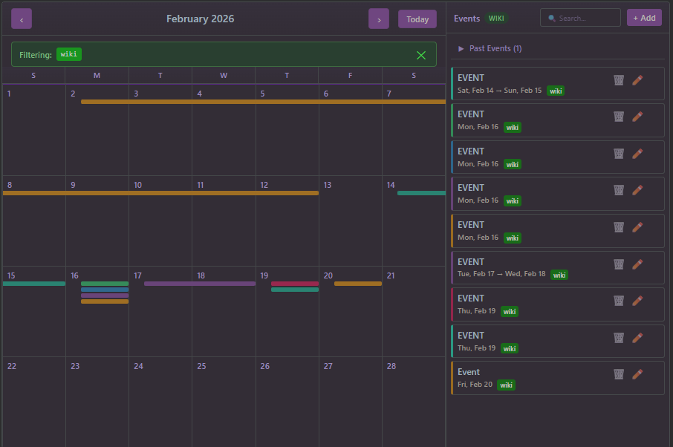Edit the Fri, Feb 20 event
The width and height of the screenshot is (673, 447).
click(x=637, y=375)
